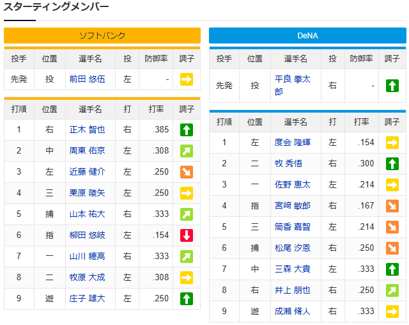This screenshot has width=409, height=325.
Task: Click the condition icon for 松尾 汐恩
Action: [x=392, y=248]
